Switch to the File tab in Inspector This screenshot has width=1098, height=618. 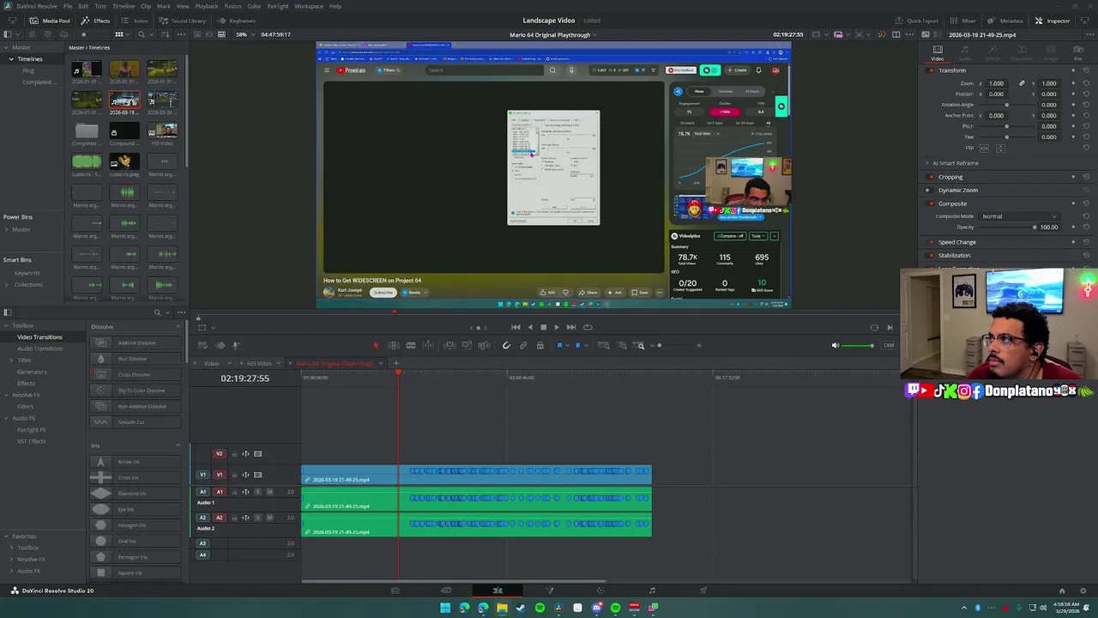tap(1078, 53)
